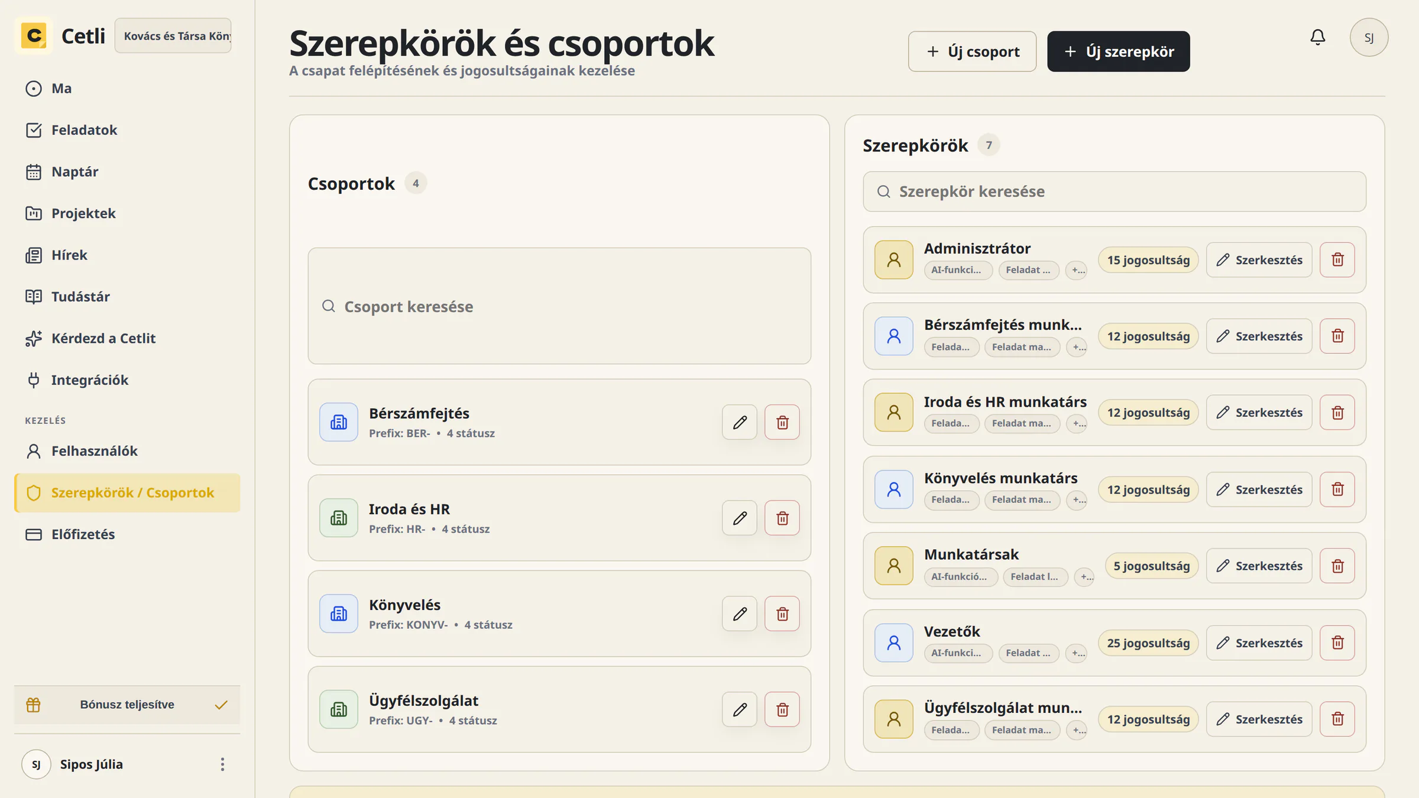Open Kérdezd a Cetlit
Image resolution: width=1419 pixels, height=798 pixels.
[x=127, y=338]
